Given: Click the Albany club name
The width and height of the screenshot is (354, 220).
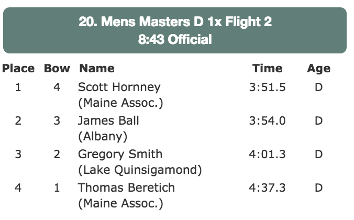Looking at the screenshot, I should tap(103, 137).
